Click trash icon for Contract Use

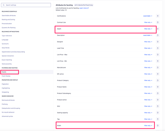(158, 22)
